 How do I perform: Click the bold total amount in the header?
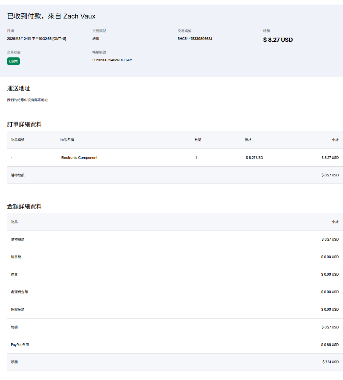278,40
